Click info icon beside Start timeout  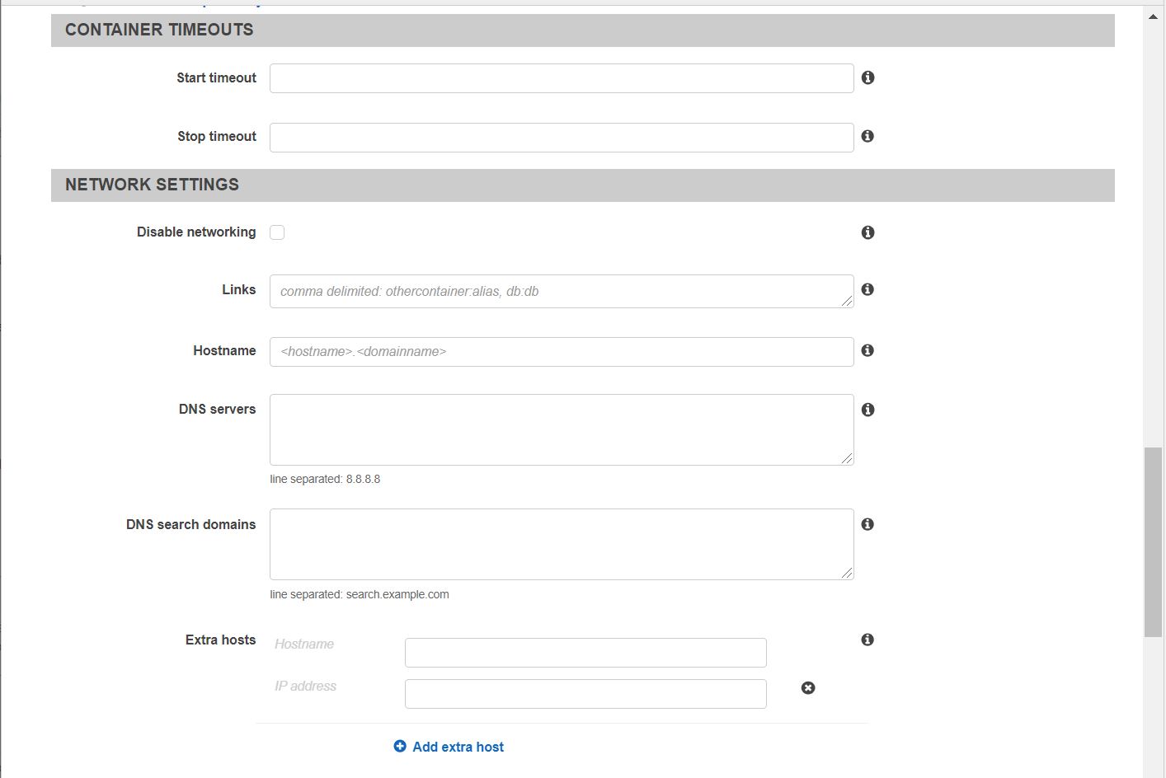(867, 77)
